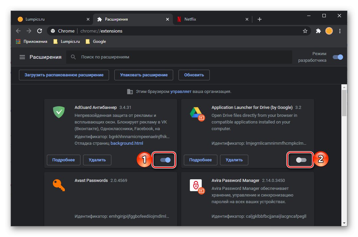
Task: Click the AdGuard Антибаннер extension title
Action: 96,107
